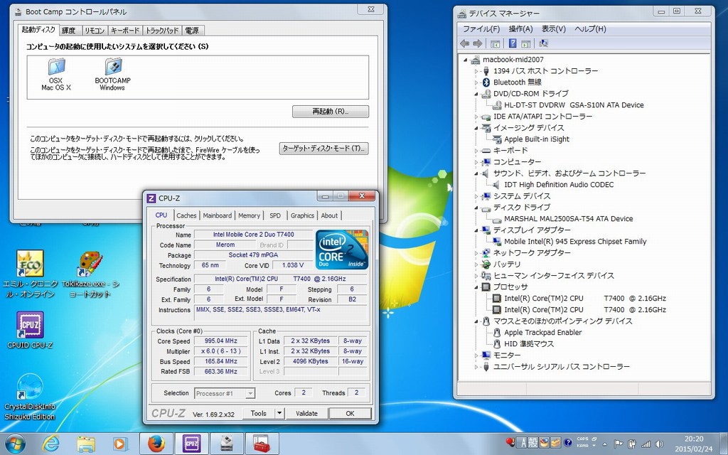Click the IME input mode tray indicator
This screenshot has height=455, width=728.
pyautogui.click(x=521, y=443)
